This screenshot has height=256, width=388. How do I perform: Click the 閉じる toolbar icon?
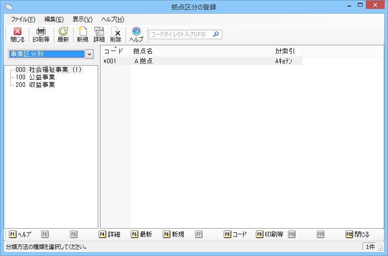coord(17,34)
